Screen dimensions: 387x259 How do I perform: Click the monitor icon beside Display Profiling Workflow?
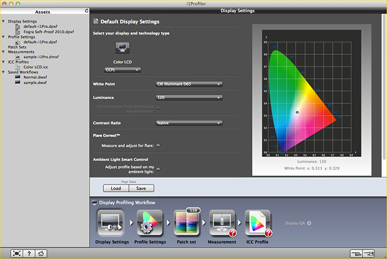pyautogui.click(x=94, y=203)
